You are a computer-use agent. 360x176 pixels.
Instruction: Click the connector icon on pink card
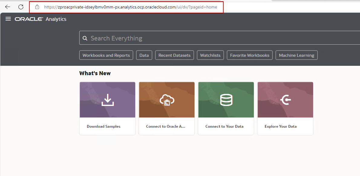[x=286, y=100]
